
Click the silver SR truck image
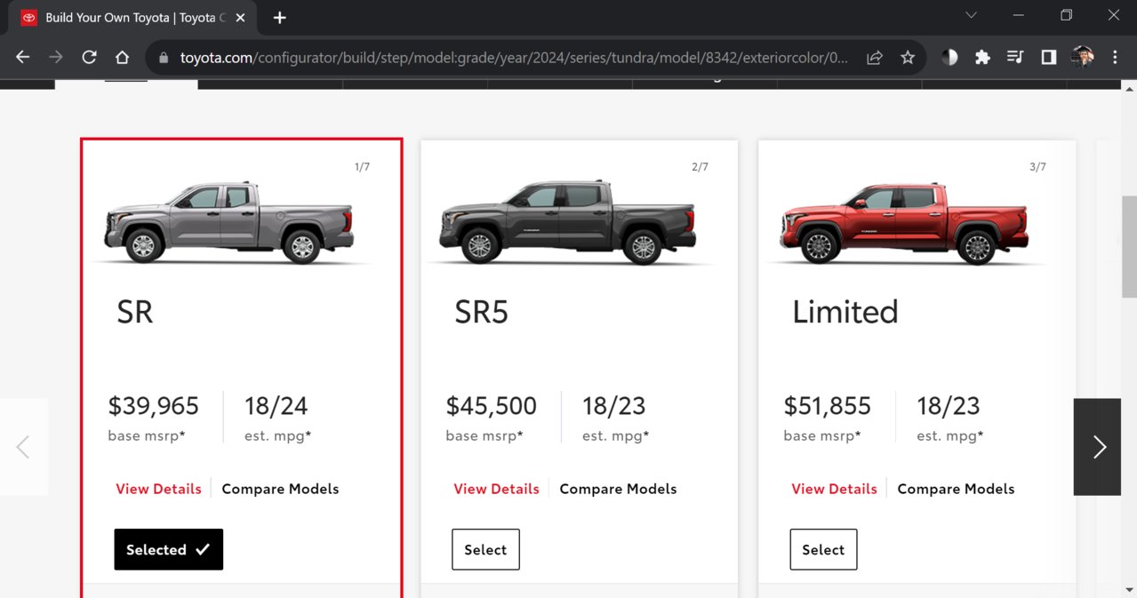click(x=229, y=222)
